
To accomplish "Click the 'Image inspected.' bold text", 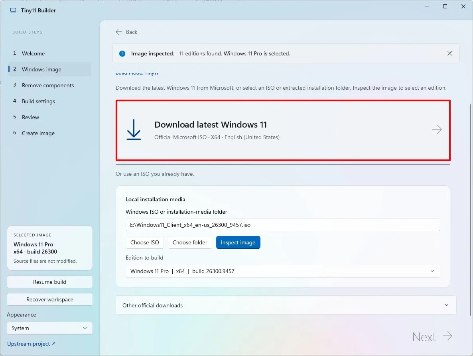I will click(x=153, y=53).
